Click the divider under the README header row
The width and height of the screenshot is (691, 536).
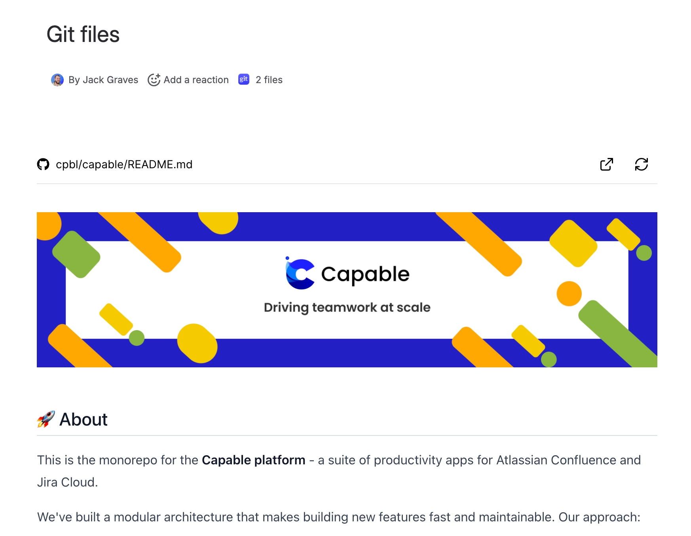pos(346,183)
